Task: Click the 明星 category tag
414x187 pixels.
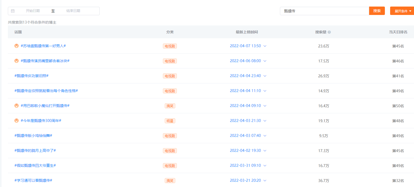Action: point(170,121)
